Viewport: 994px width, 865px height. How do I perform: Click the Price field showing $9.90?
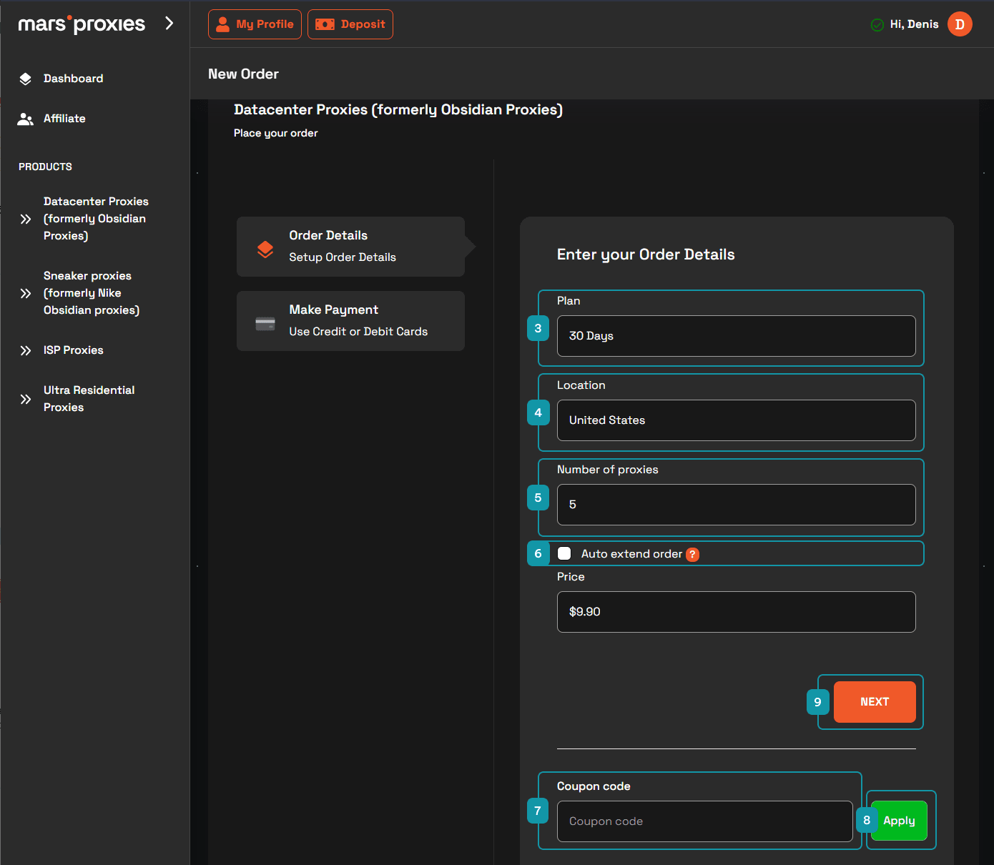tap(736, 612)
